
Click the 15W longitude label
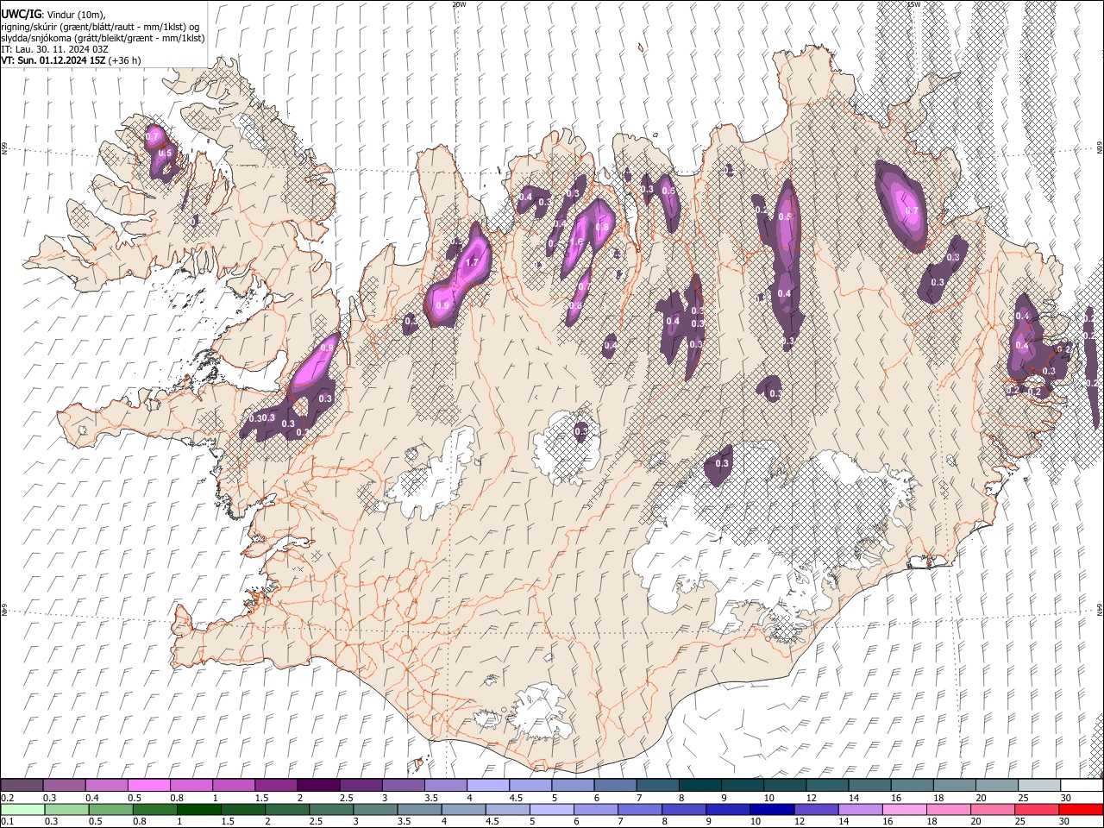coord(914,4)
